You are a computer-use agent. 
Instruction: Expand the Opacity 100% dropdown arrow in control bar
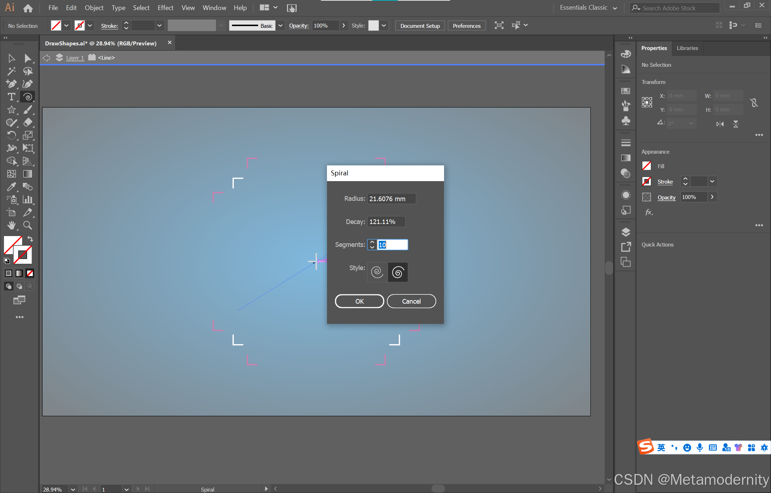pyautogui.click(x=343, y=26)
